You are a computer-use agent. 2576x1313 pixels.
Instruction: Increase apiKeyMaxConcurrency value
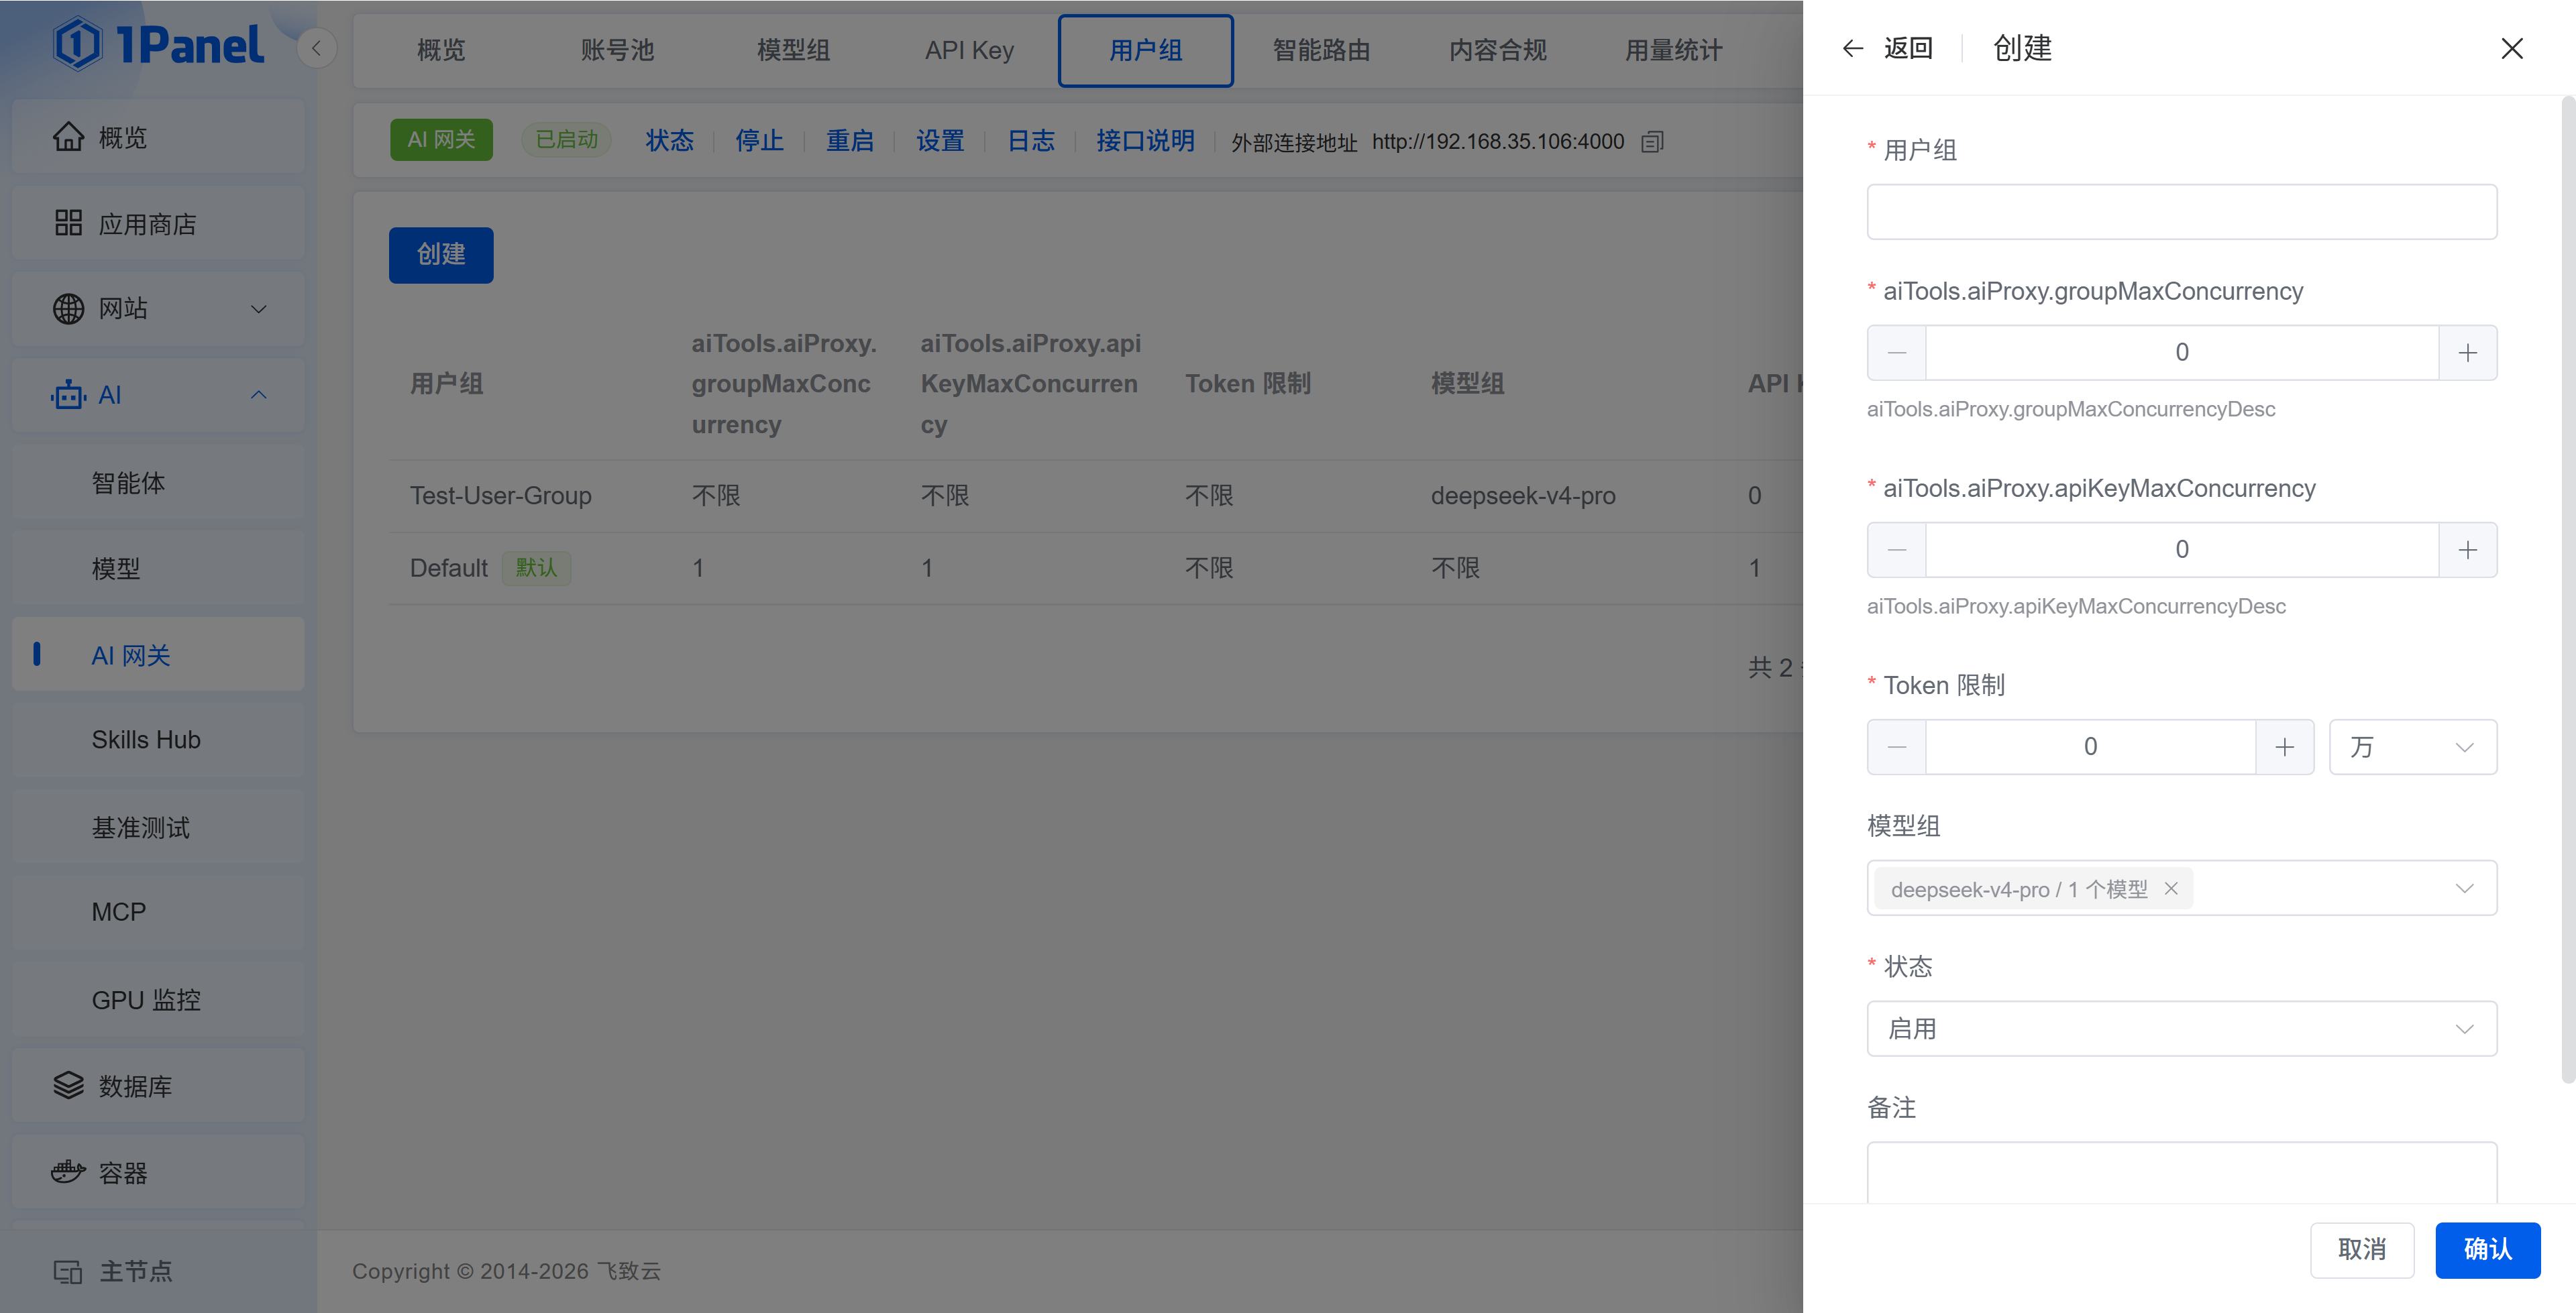tap(2467, 549)
